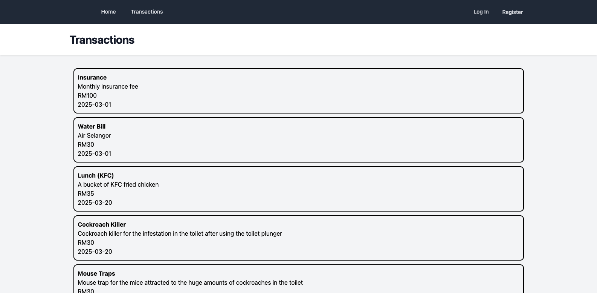Viewport: 597px width, 293px height.
Task: Click the Insurance title text
Action: pyautogui.click(x=92, y=77)
